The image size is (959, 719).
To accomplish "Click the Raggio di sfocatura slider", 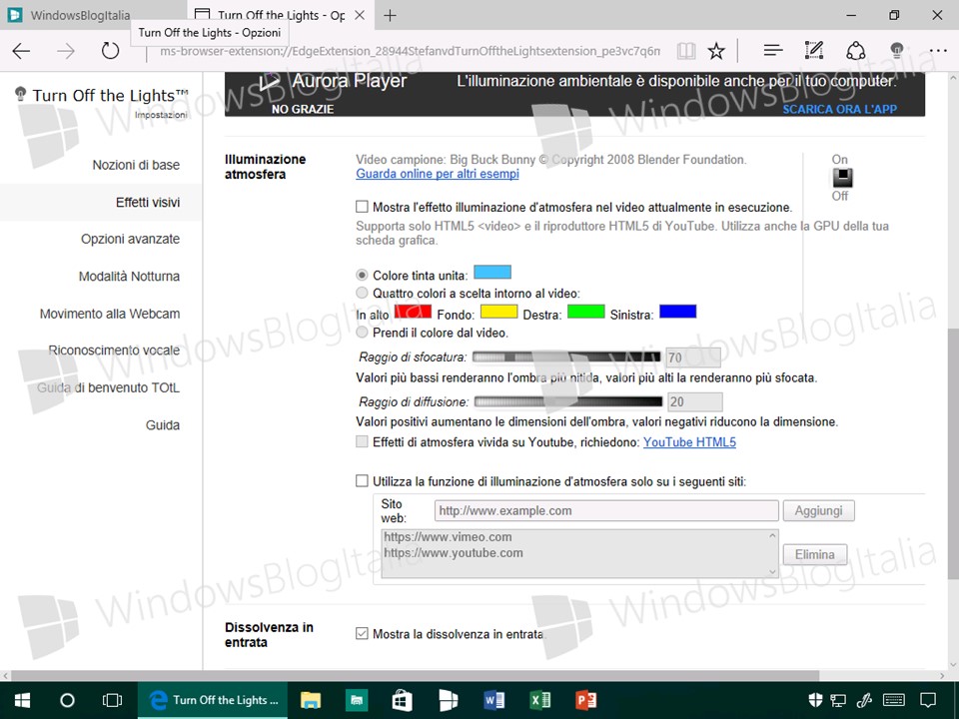I will (566, 358).
